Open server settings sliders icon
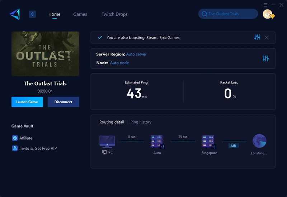Viewport: 287px width, 197px height. click(x=266, y=58)
